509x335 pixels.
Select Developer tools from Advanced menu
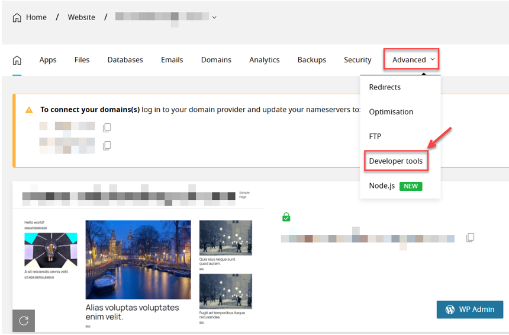(x=395, y=161)
